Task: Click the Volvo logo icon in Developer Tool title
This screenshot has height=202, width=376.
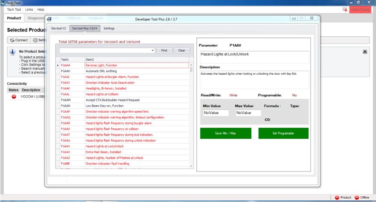Action: (x=49, y=19)
